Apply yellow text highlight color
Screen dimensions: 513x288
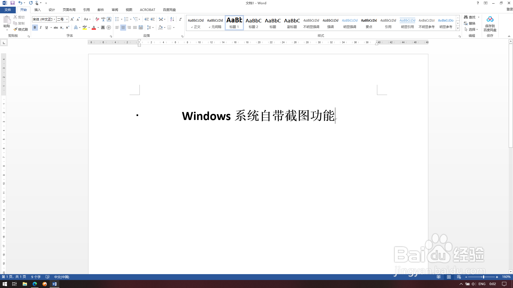[x=85, y=27]
